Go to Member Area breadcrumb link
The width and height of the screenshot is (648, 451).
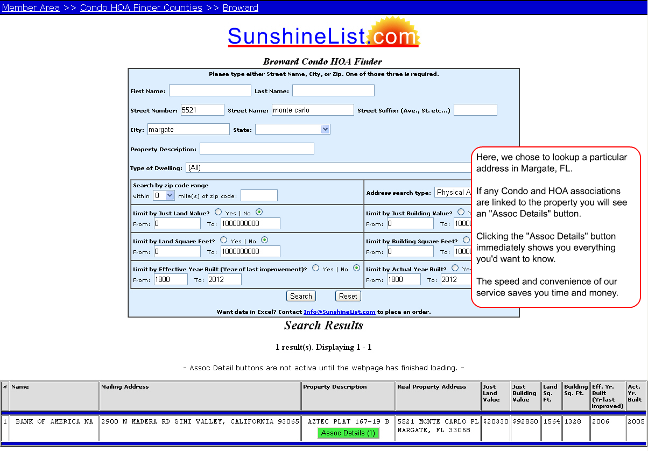31,8
